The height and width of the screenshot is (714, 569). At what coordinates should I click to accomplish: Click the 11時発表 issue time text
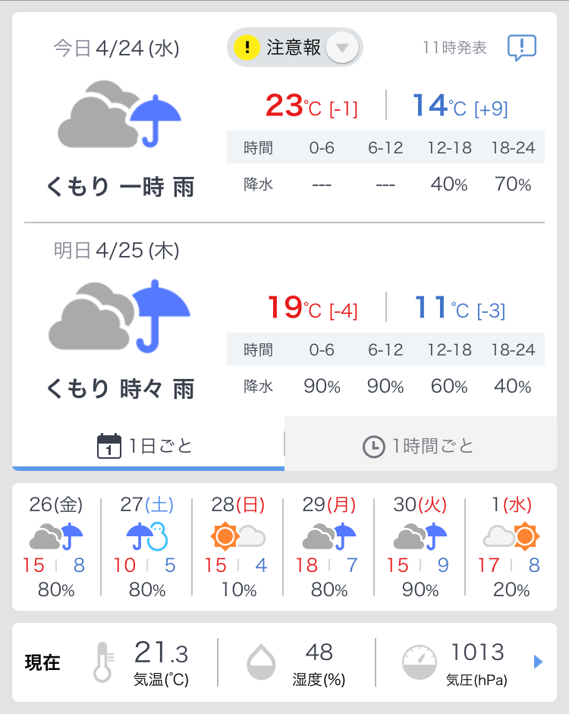coord(454,47)
